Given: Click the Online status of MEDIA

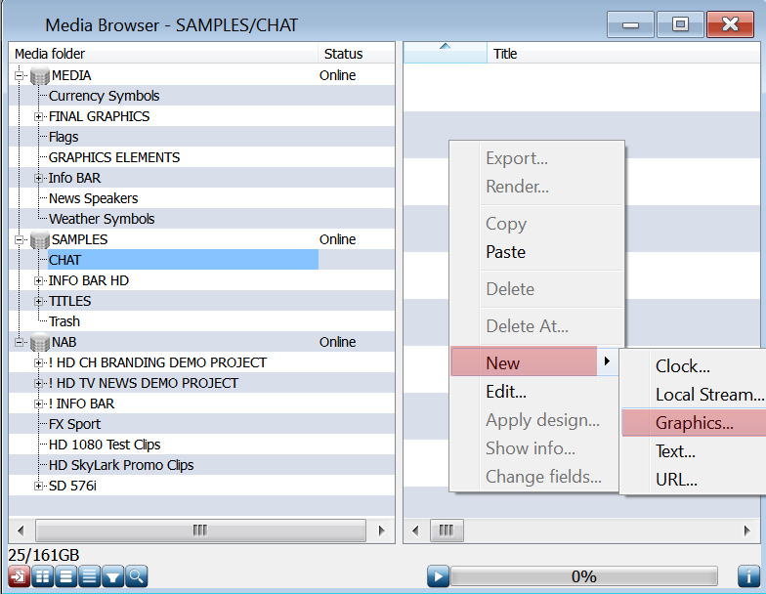Looking at the screenshot, I should point(338,76).
